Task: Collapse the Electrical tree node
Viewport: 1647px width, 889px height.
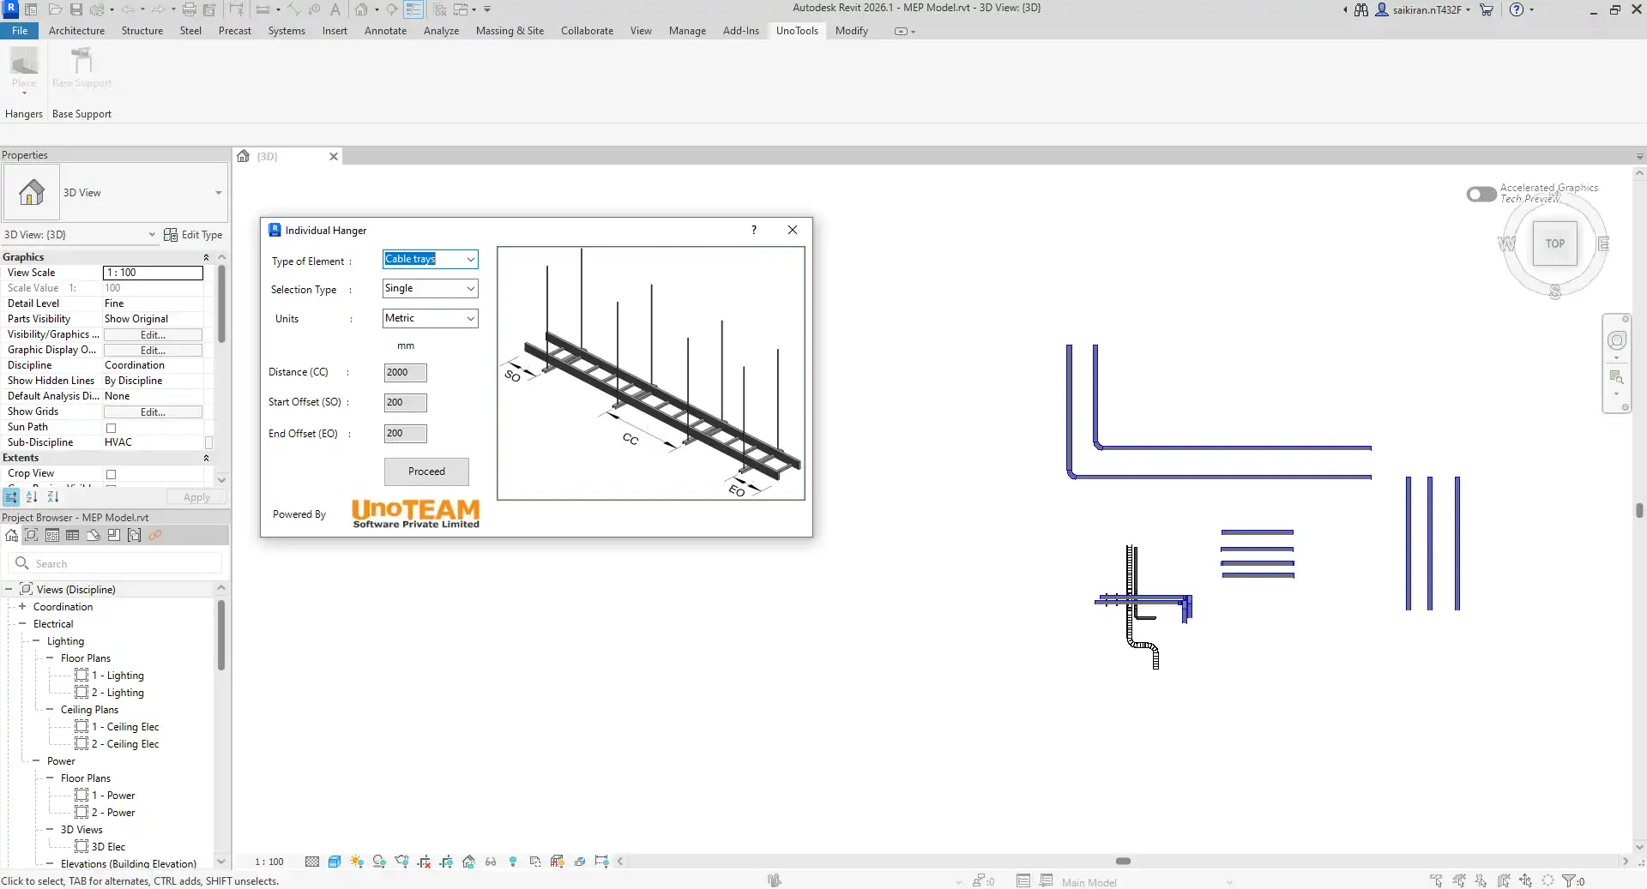Action: click(22, 624)
